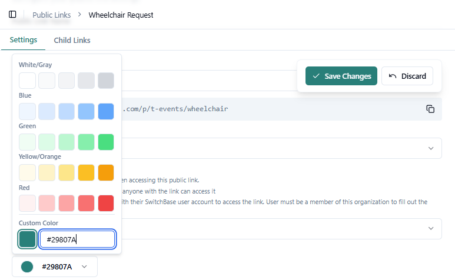
Task: Open the Child Links tab
Action: (x=72, y=40)
